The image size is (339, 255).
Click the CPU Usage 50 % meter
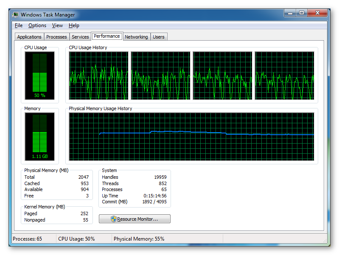tap(40, 75)
